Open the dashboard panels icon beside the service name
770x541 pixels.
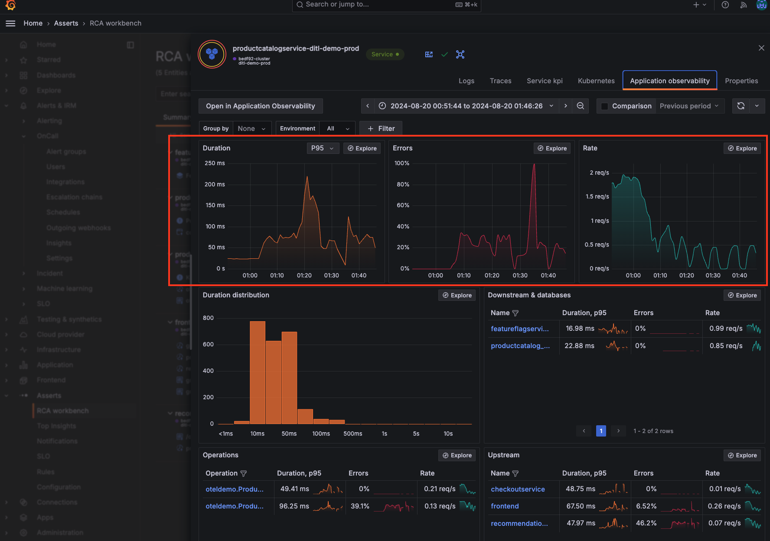(429, 54)
